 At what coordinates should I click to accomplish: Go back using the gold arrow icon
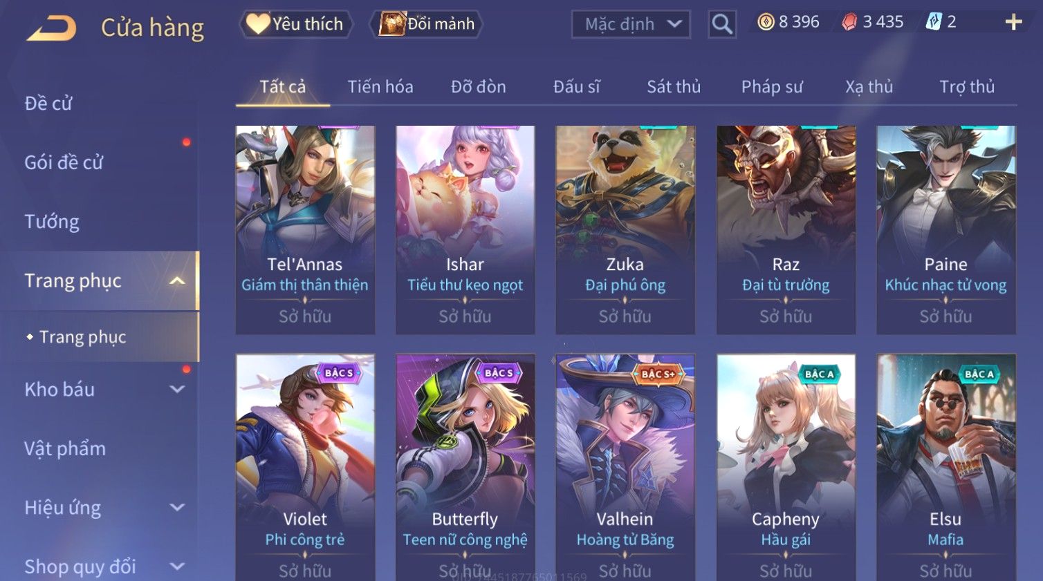pyautogui.click(x=52, y=28)
